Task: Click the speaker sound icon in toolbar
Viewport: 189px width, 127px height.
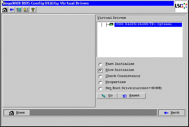Action: pos(25,9)
